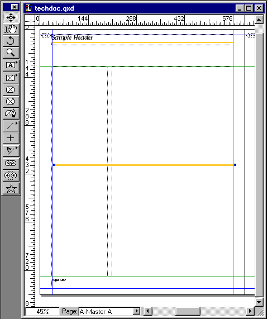Choose the Text-Path tool

click(x=11, y=151)
